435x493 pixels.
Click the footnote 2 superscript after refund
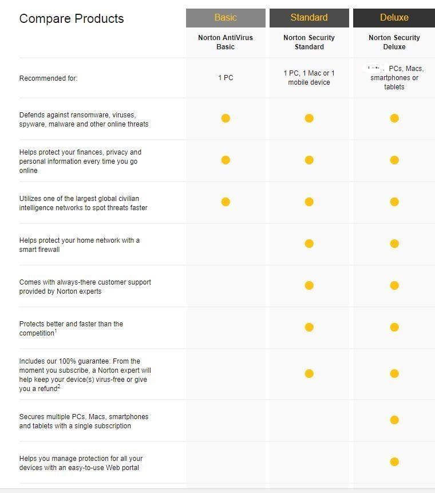(x=59, y=386)
